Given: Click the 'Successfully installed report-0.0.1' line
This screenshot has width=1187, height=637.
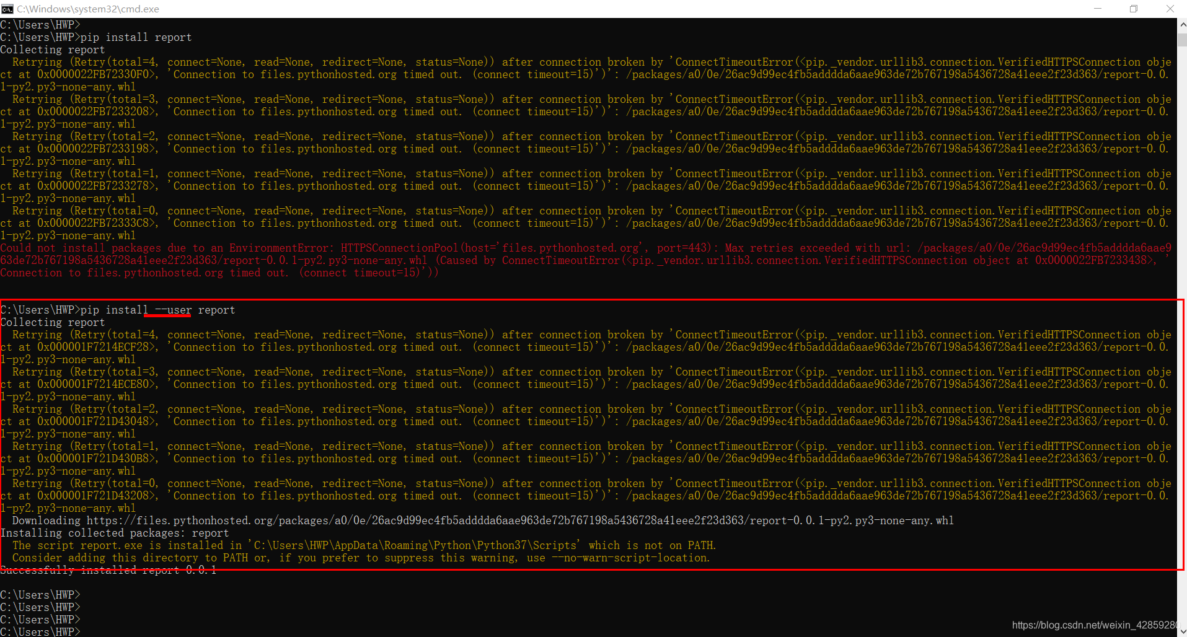Looking at the screenshot, I should 108,570.
